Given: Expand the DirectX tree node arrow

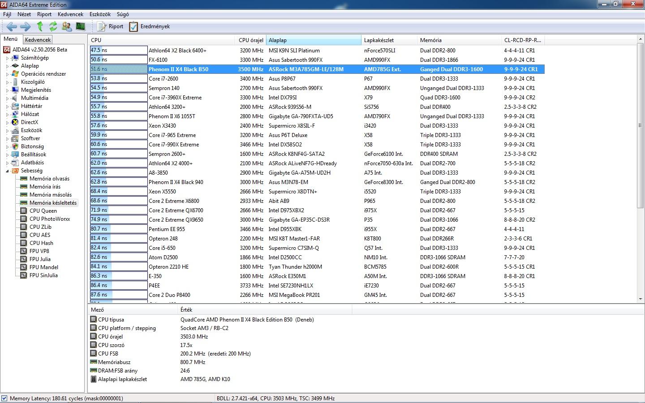Looking at the screenshot, I should (x=7, y=123).
